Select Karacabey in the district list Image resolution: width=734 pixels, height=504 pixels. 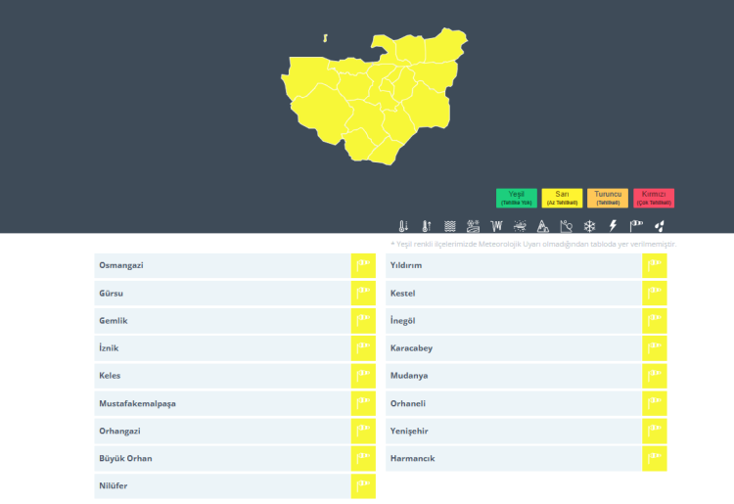(514, 348)
